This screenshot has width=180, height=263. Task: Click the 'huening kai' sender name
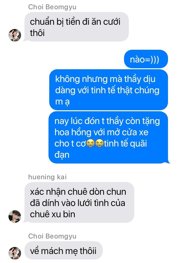pos(47,177)
